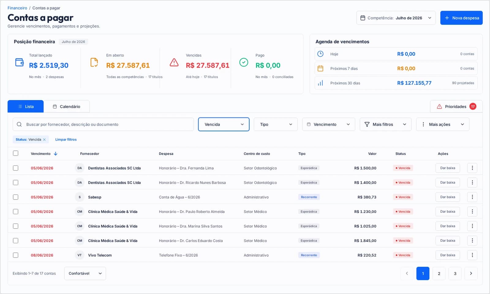Click the value R$ 380,73

coord(367,197)
